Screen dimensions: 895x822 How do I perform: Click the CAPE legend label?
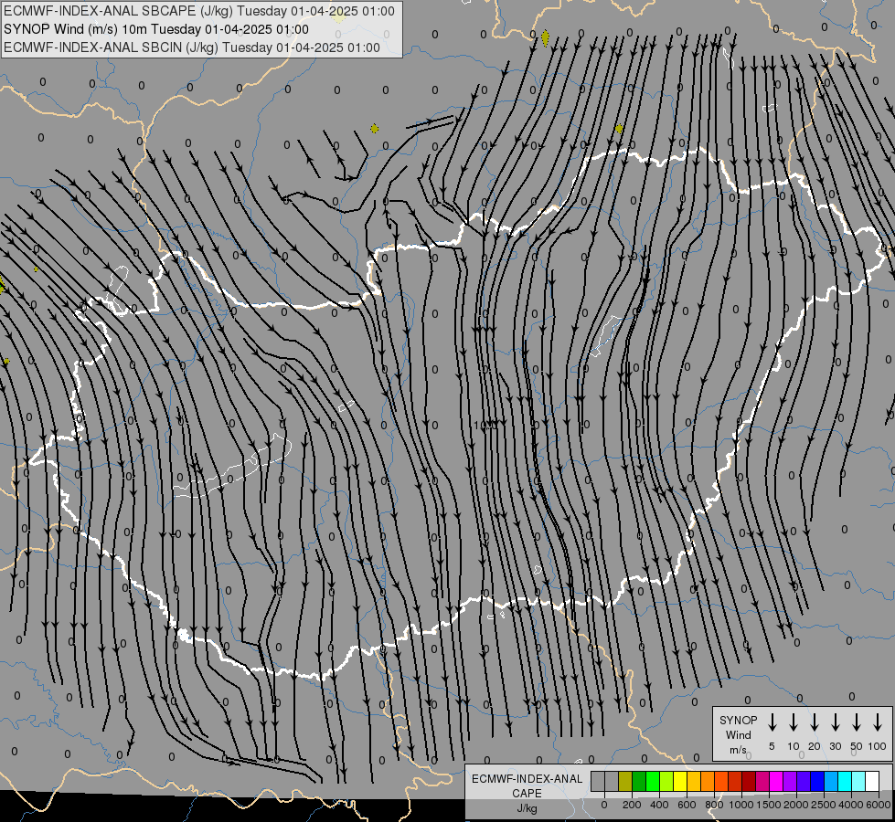[x=527, y=794]
